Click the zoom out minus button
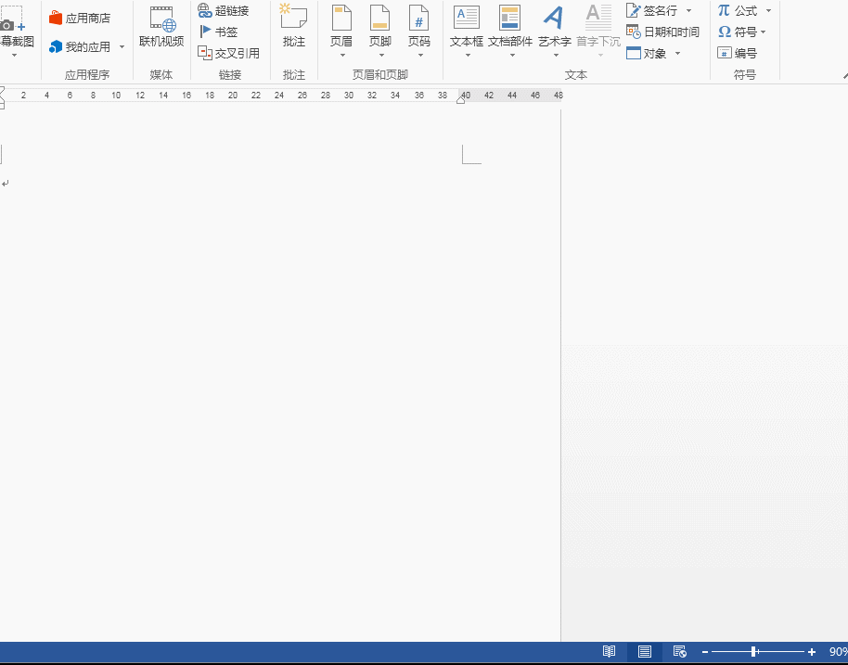The width and height of the screenshot is (848, 665). point(705,652)
